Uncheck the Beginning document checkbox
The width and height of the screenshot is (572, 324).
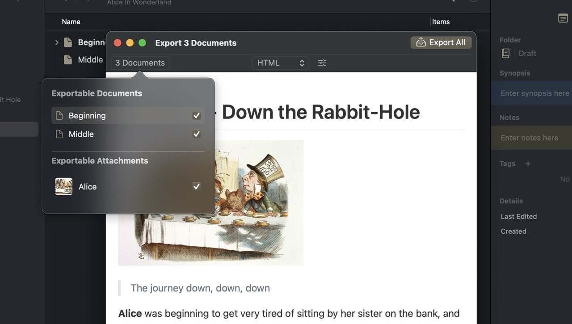196,116
